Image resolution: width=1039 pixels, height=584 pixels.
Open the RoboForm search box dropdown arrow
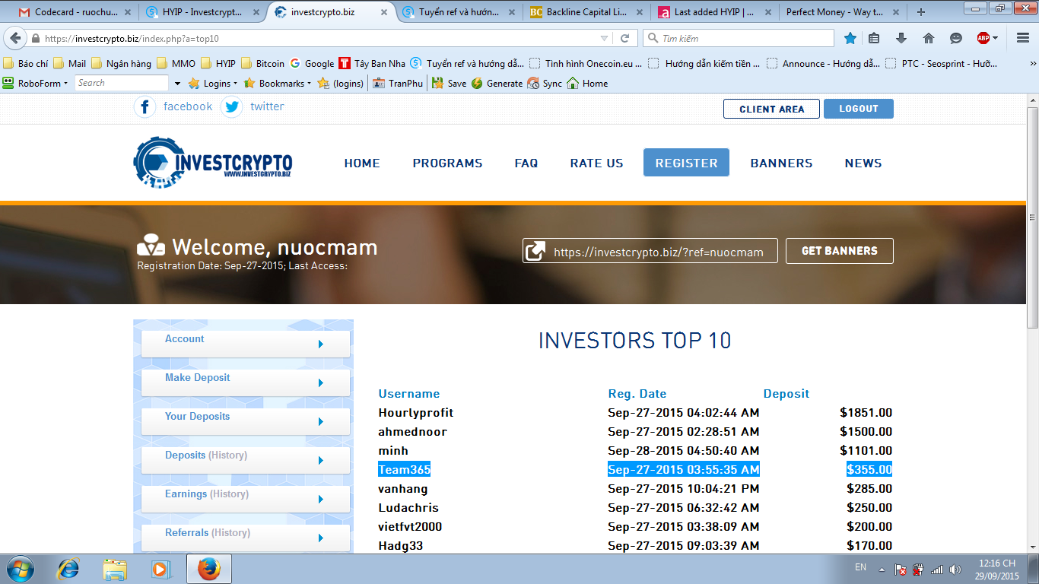click(x=177, y=83)
